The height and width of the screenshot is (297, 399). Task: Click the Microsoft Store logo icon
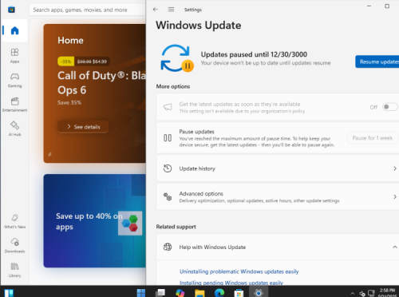(11, 10)
